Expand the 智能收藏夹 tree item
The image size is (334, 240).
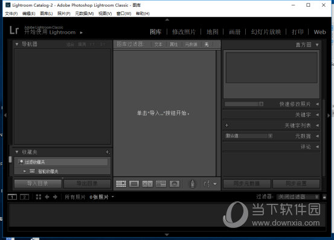[25, 171]
